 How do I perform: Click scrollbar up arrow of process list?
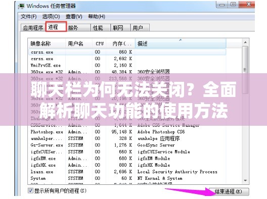245,42
